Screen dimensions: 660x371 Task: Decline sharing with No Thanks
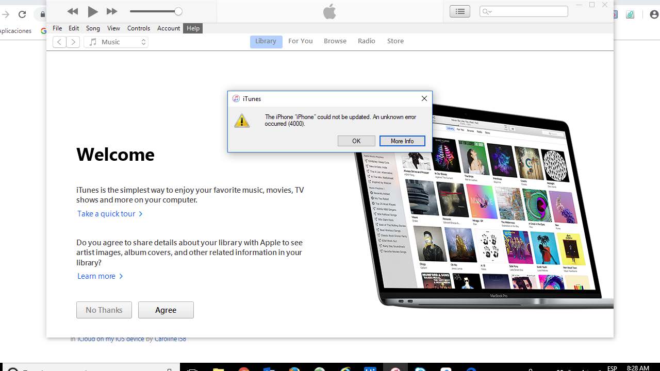pyautogui.click(x=104, y=310)
